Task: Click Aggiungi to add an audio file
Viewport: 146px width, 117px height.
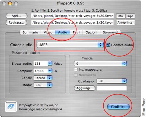Action: pyautogui.click(x=84, y=88)
